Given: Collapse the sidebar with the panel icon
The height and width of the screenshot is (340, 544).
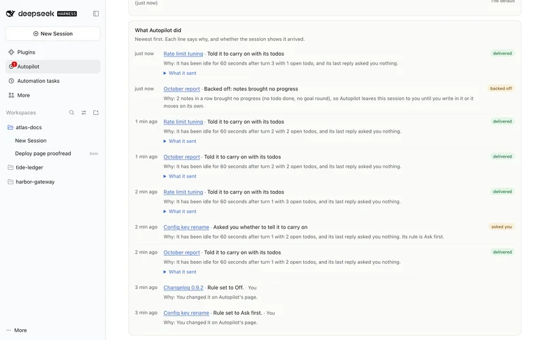Looking at the screenshot, I should [x=96, y=14].
